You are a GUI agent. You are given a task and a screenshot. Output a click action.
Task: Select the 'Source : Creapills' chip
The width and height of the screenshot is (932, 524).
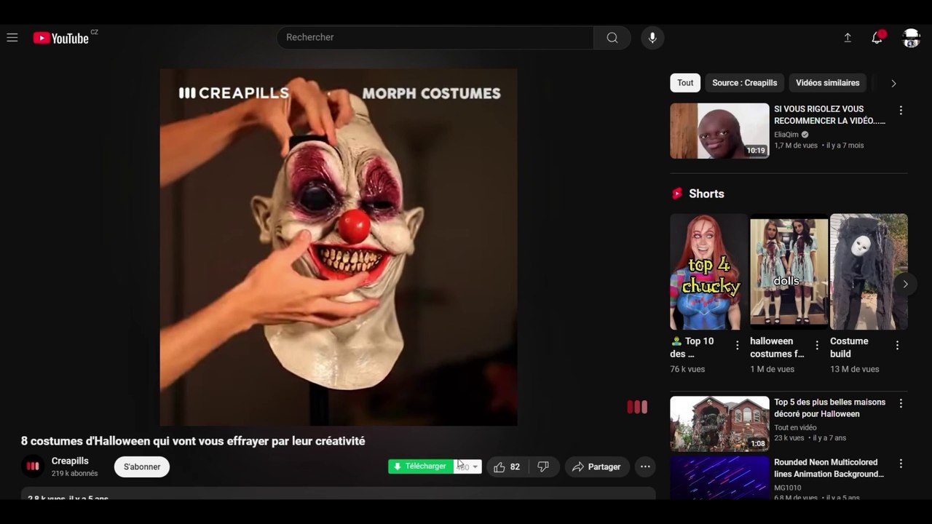744,83
